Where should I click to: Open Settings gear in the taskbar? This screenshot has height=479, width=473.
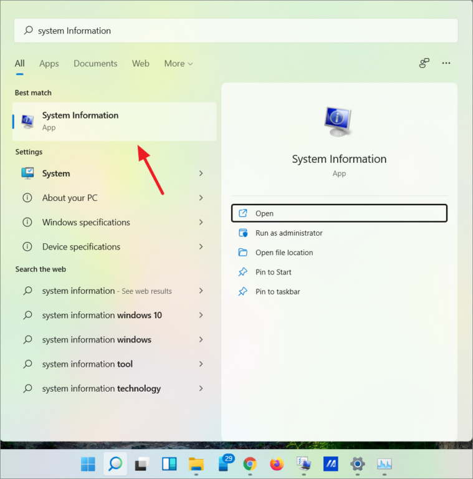click(x=358, y=464)
